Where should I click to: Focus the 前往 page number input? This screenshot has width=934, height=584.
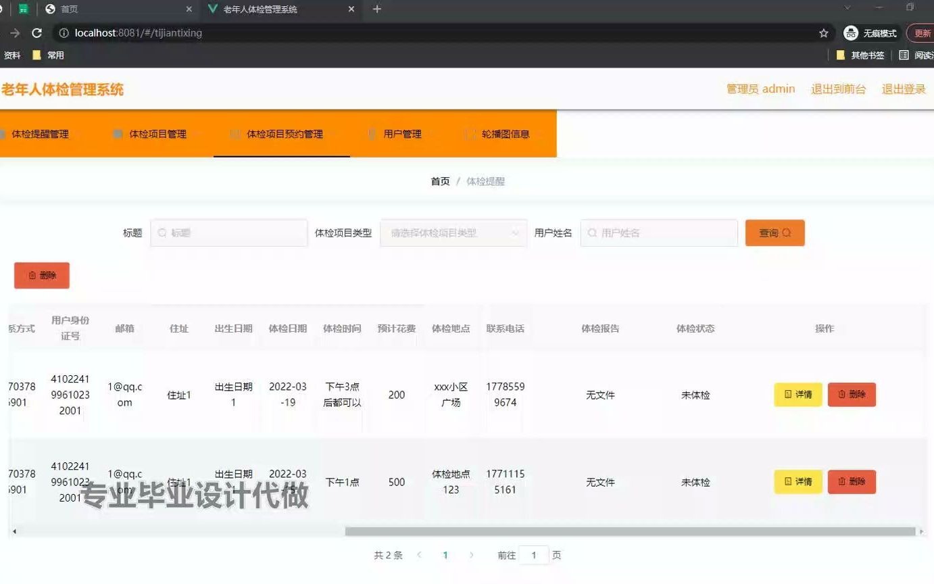534,555
